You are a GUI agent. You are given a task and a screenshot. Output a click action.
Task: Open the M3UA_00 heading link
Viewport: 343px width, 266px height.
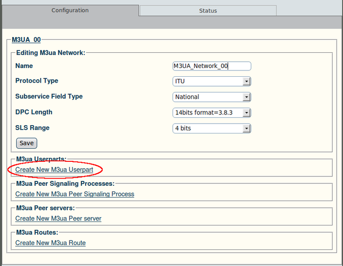point(26,40)
